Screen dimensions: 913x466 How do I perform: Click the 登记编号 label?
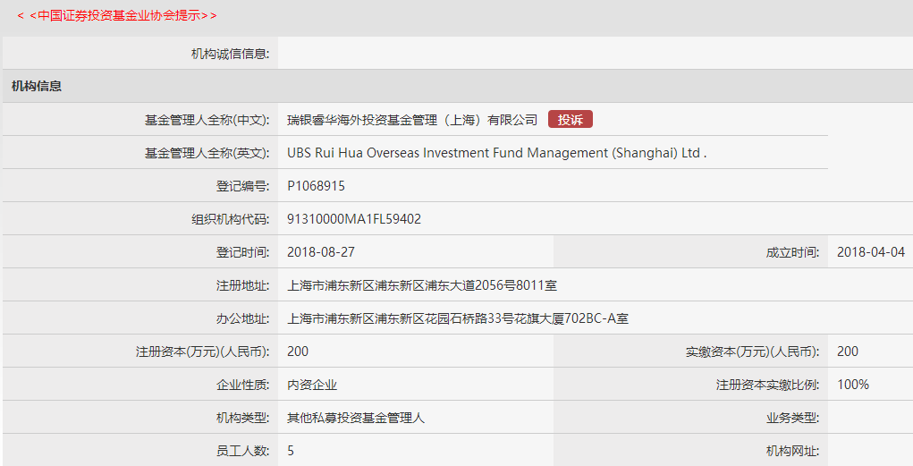click(243, 186)
